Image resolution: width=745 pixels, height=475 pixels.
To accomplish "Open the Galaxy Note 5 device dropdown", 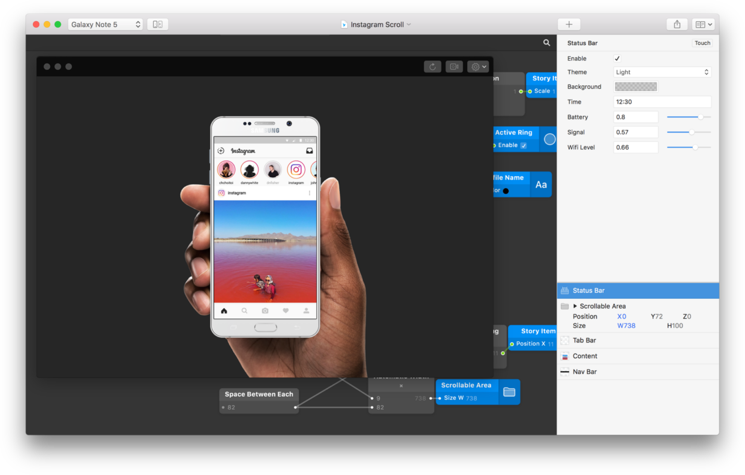I will coord(105,24).
